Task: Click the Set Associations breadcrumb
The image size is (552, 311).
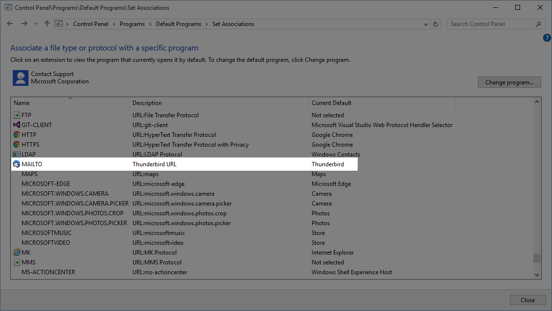Action: point(233,24)
